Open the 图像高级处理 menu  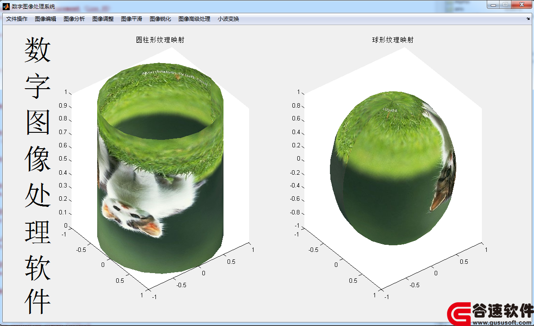point(194,19)
